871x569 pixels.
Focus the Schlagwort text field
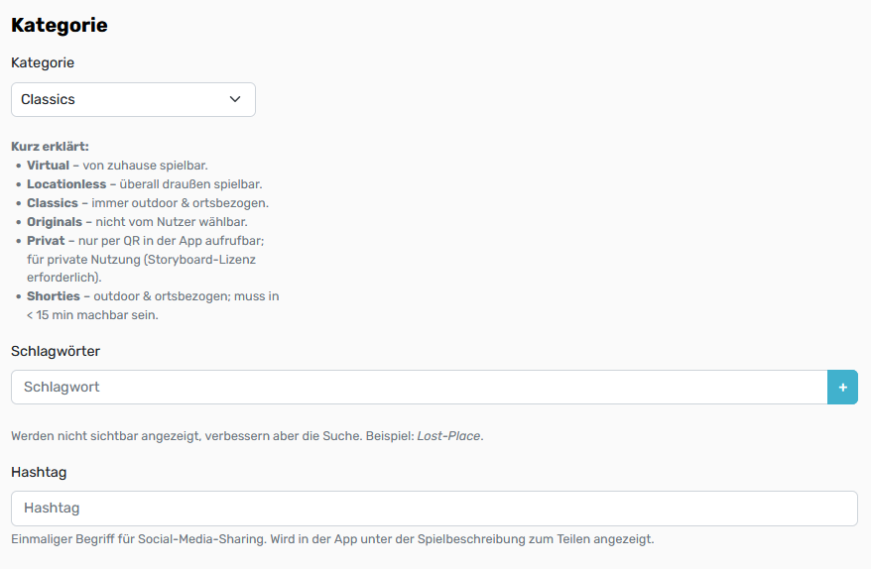pos(418,388)
